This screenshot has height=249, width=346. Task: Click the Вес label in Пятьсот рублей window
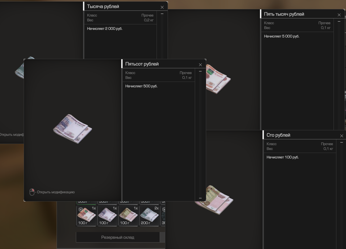[x=129, y=78]
